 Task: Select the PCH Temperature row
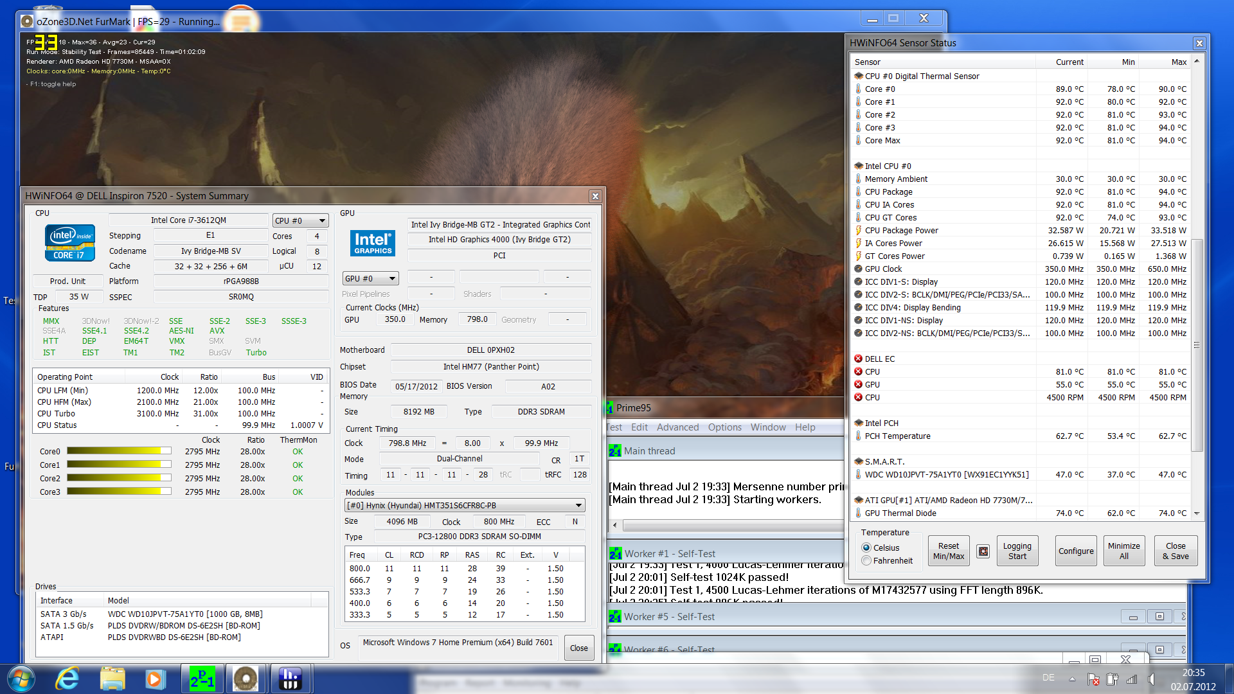coord(1021,436)
